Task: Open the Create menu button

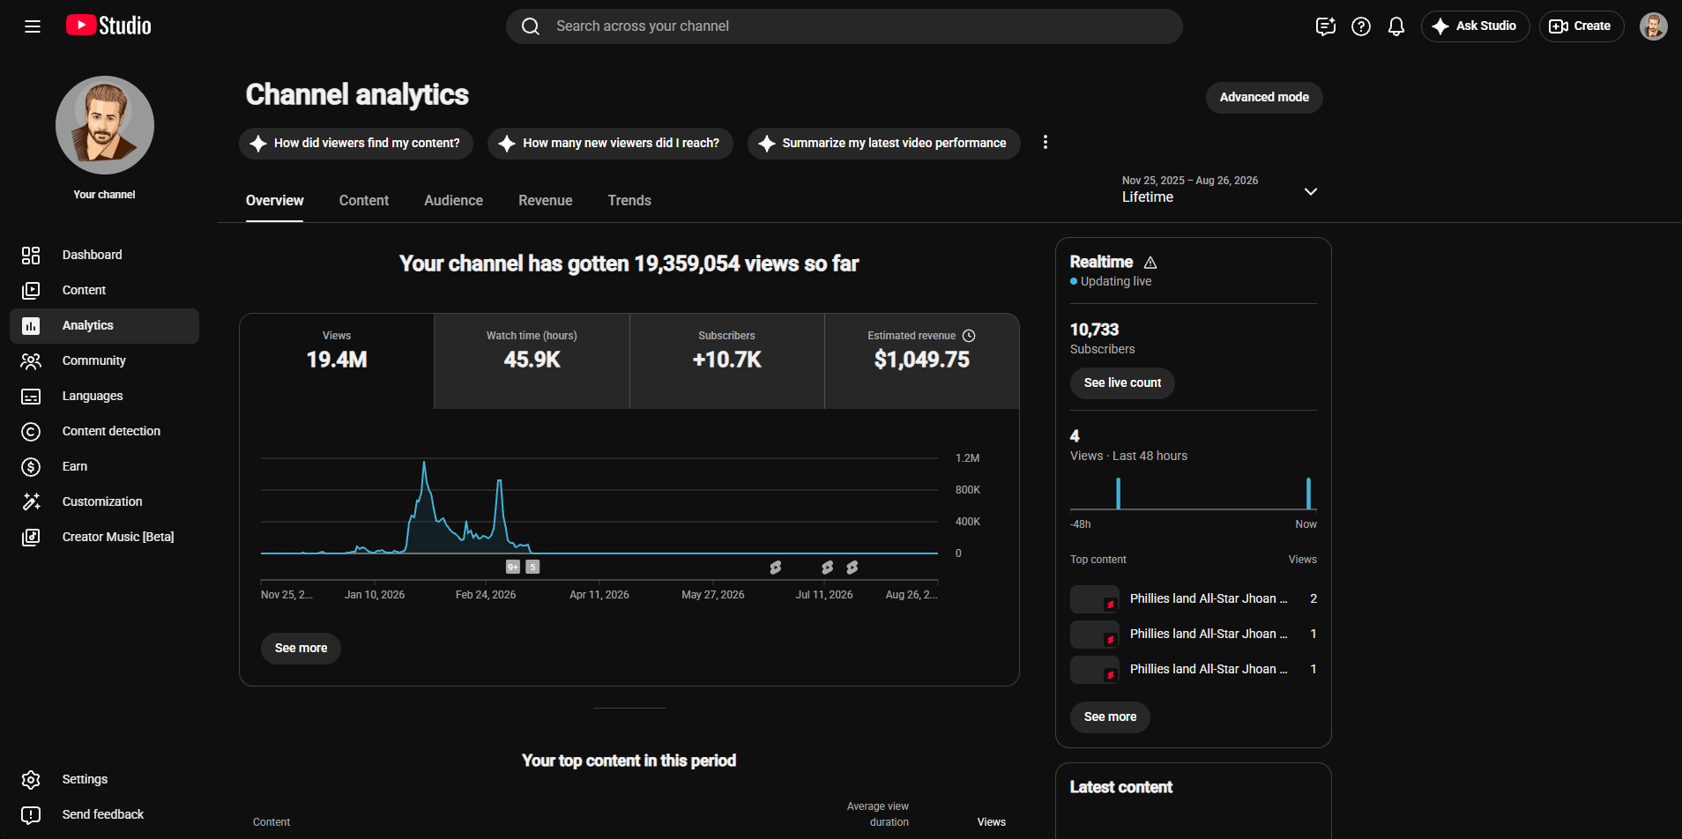Action: tap(1582, 26)
